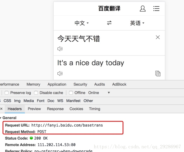Image resolution: width=184 pixels, height=152 pixels.
Task: Filter network requests by Img
Action: click(x=17, y=101)
